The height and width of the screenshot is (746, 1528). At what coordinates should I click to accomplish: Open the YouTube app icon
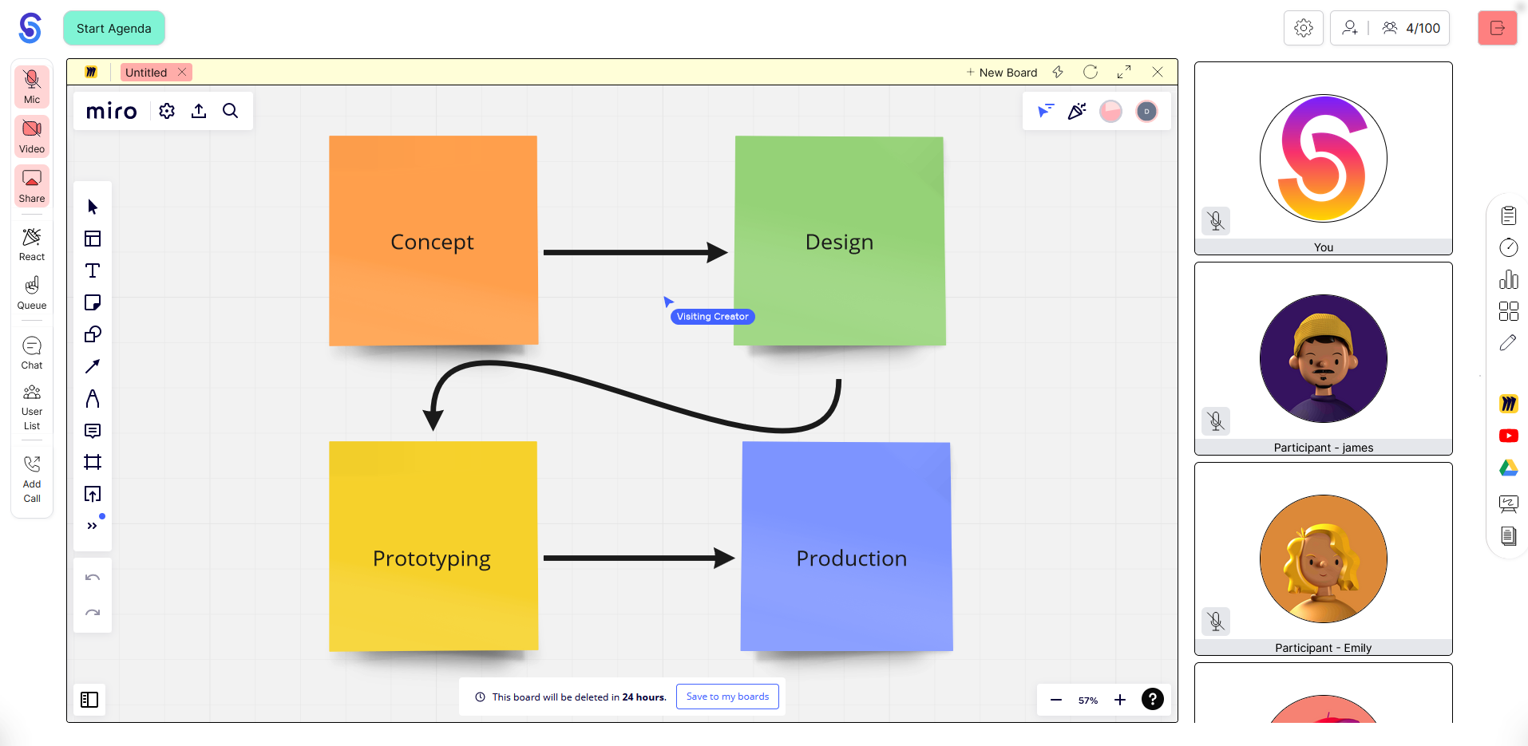[1509, 436]
